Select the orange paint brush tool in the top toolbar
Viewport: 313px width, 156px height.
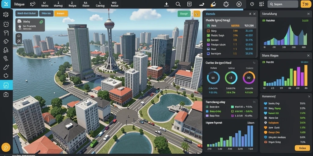213,4
